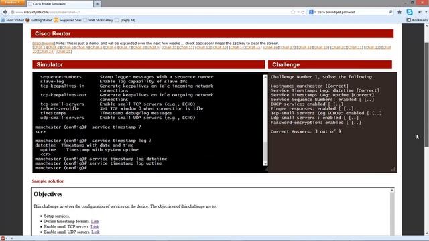Viewport: 429px width, 241px height.
Task: Open the Chall 1 link
Action: click(40, 48)
